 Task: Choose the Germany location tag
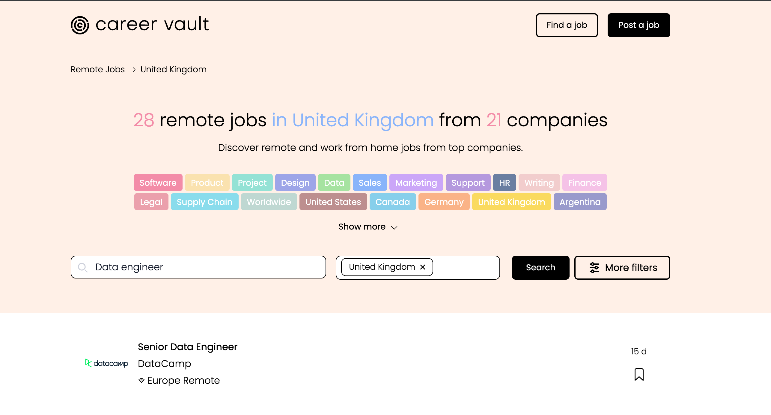[444, 202]
